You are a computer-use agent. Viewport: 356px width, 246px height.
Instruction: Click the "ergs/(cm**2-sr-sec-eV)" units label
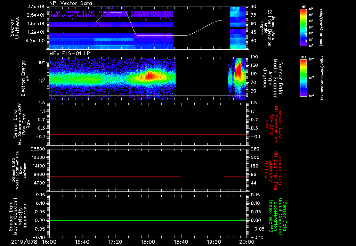321,77
